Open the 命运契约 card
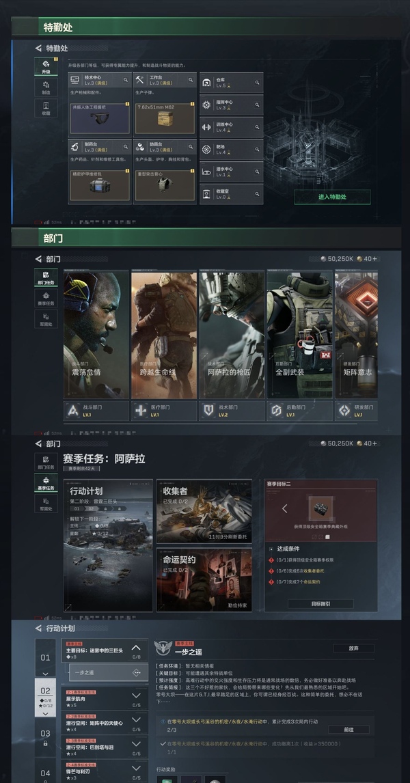410x783 pixels. click(204, 580)
